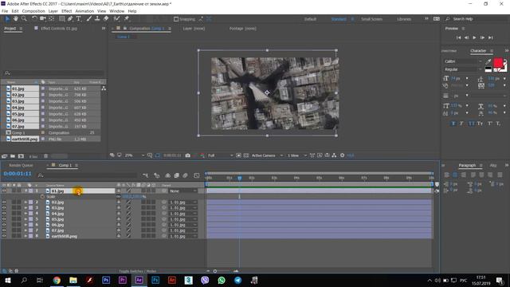Select the Zoom magnifier tool
This screenshot has width=510, height=287.
(24, 19)
